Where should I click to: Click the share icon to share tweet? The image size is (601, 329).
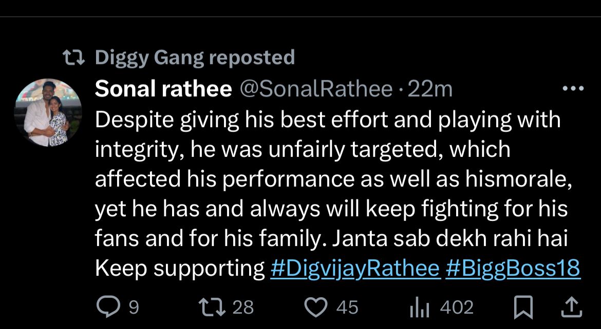[x=572, y=306]
